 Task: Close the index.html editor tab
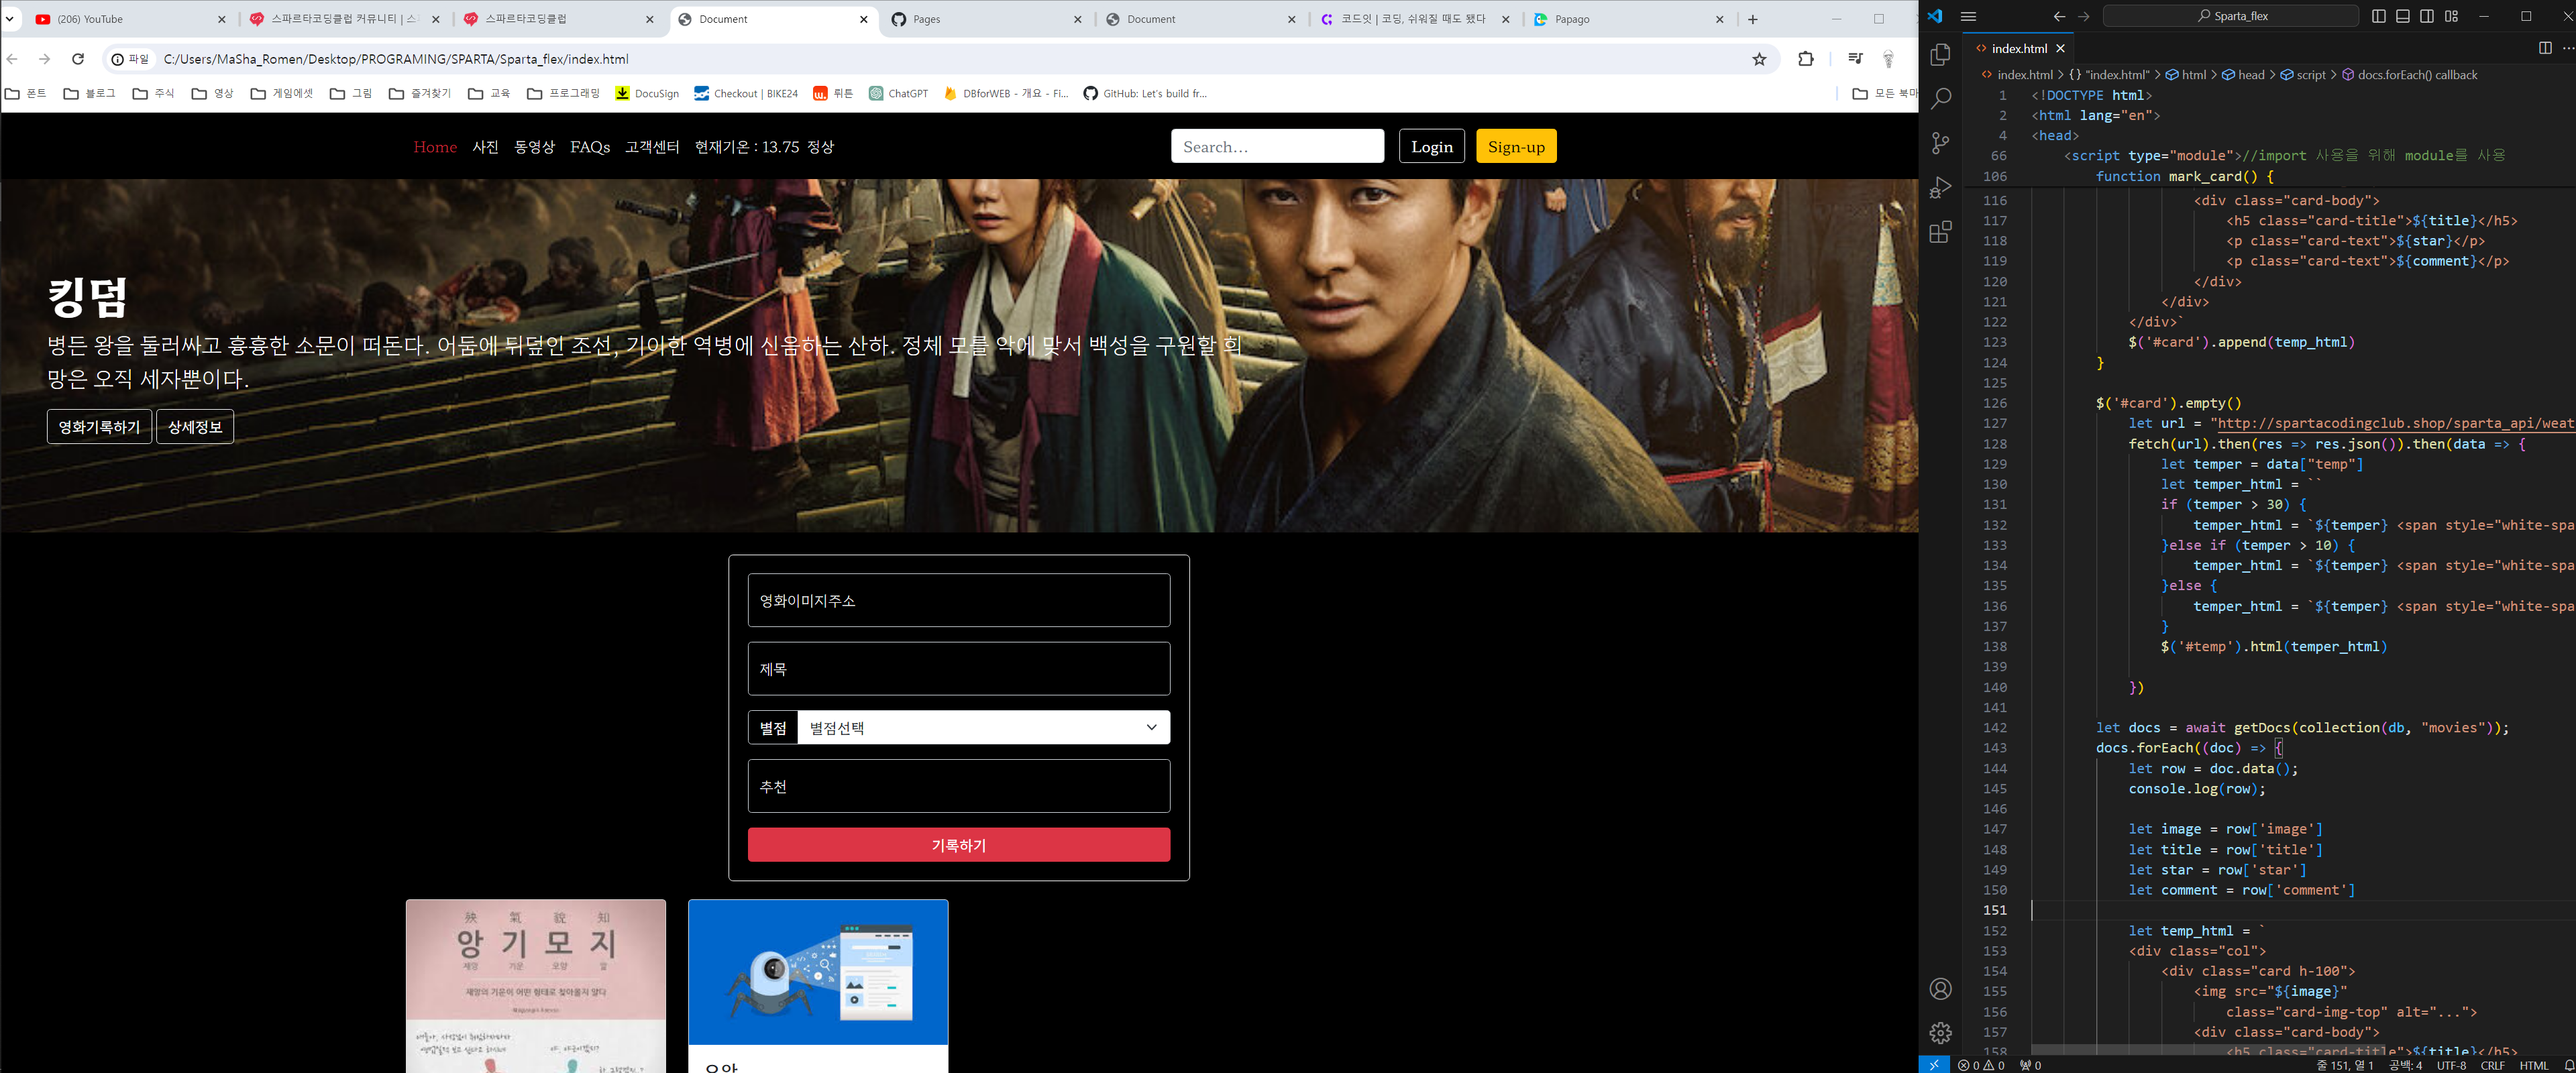[x=2061, y=48]
